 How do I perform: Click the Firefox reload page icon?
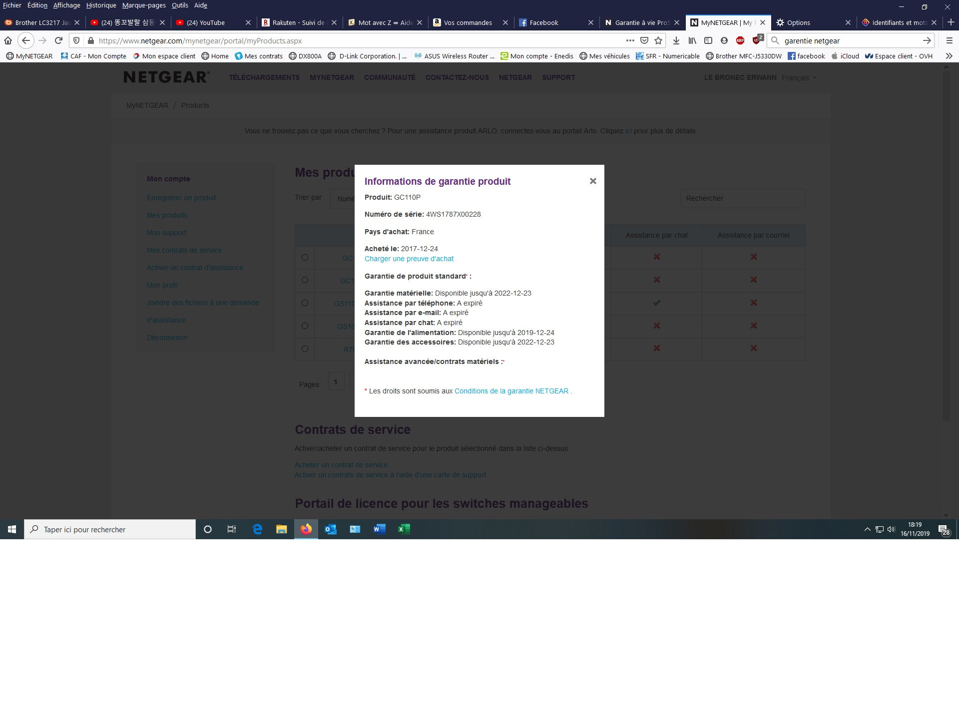click(59, 40)
